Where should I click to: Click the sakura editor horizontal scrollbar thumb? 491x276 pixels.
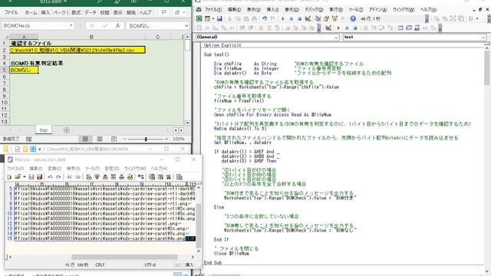[x=124, y=257]
